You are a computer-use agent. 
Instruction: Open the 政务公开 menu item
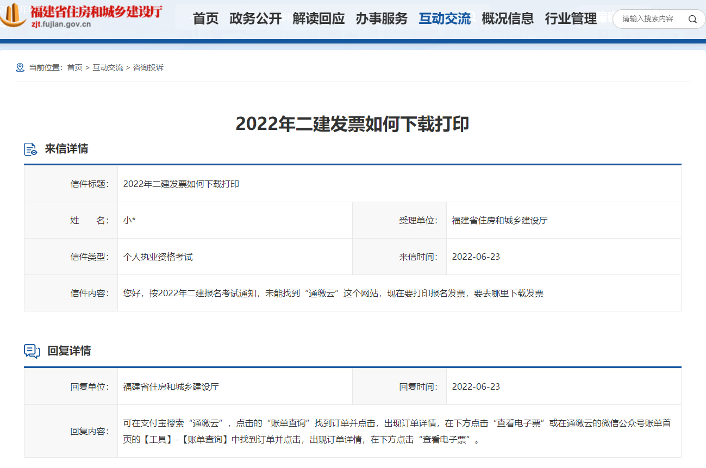point(255,19)
